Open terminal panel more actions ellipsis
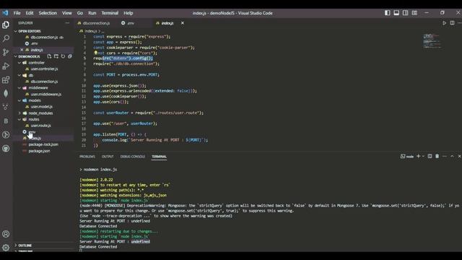 (x=445, y=156)
